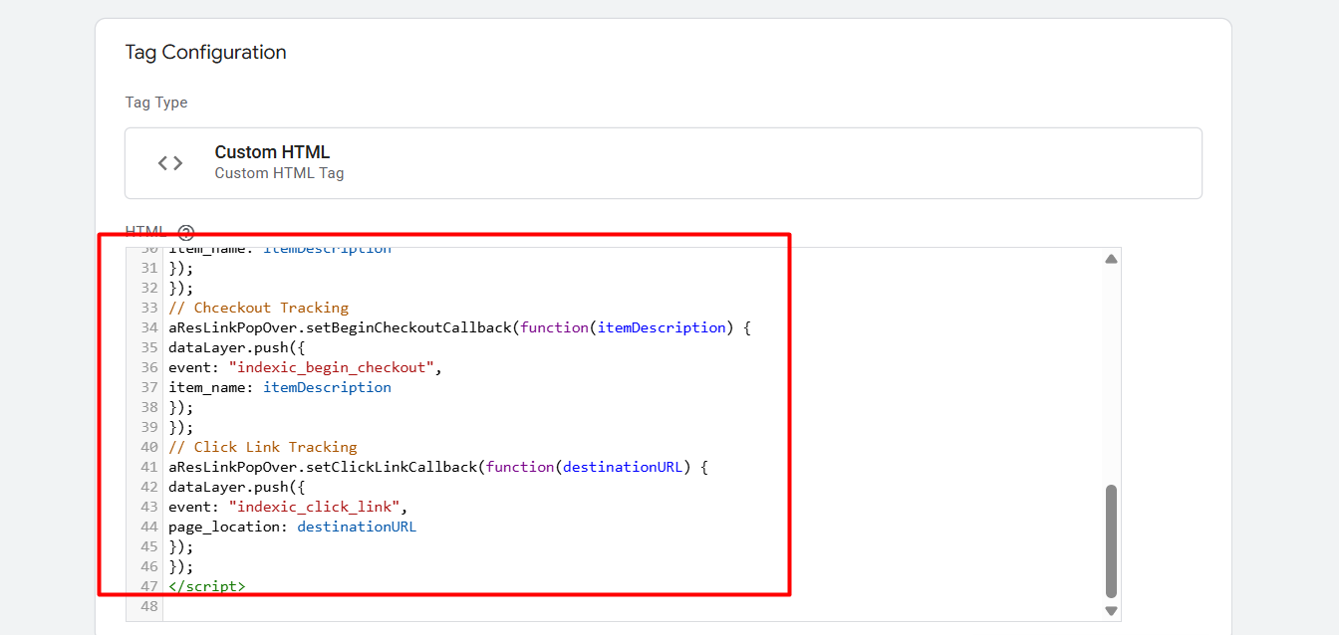Click the Custom HTML Tag subtitle text
Viewport: 1339px width, 635px height.
coord(279,173)
